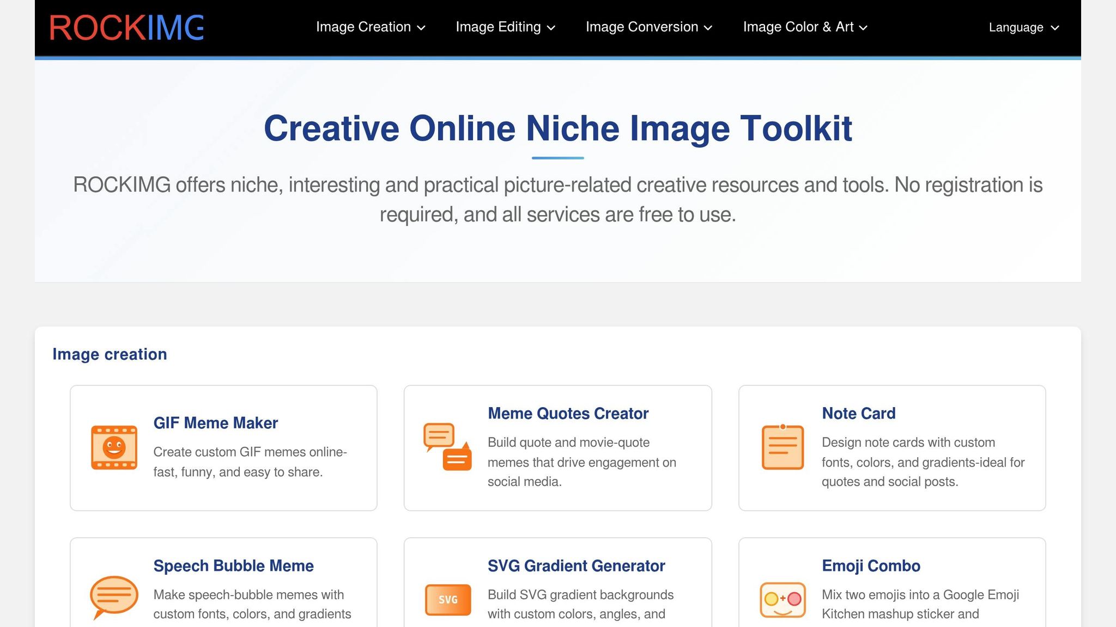Open the Image Editing menu
Image resolution: width=1116 pixels, height=627 pixels.
click(x=505, y=27)
